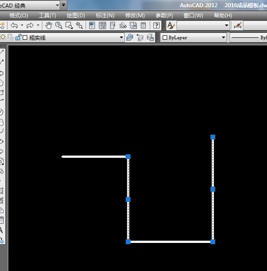267x271 pixels.
Task: Select the Revision Cloud tool
Action: click(x=2, y=122)
